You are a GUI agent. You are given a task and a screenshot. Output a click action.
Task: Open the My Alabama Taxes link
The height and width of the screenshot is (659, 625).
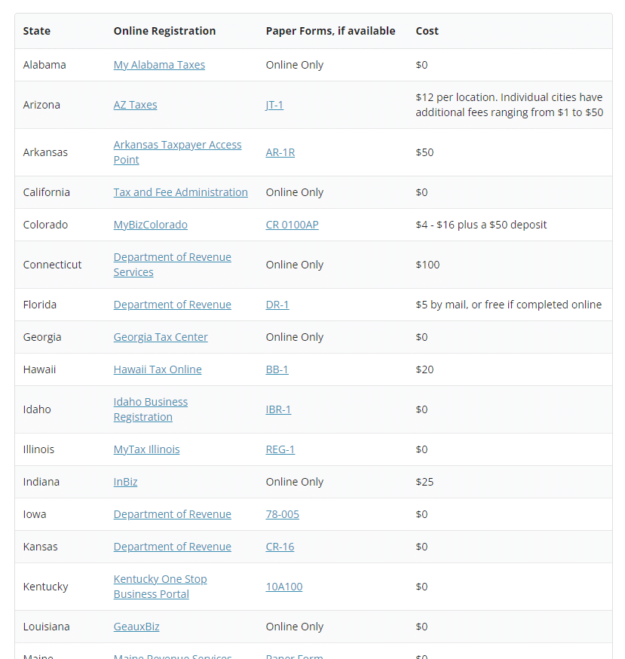tap(159, 65)
